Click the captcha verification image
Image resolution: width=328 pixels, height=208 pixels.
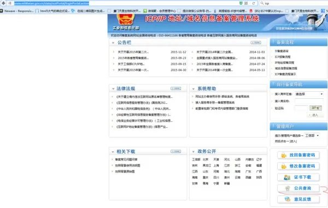click(315, 108)
